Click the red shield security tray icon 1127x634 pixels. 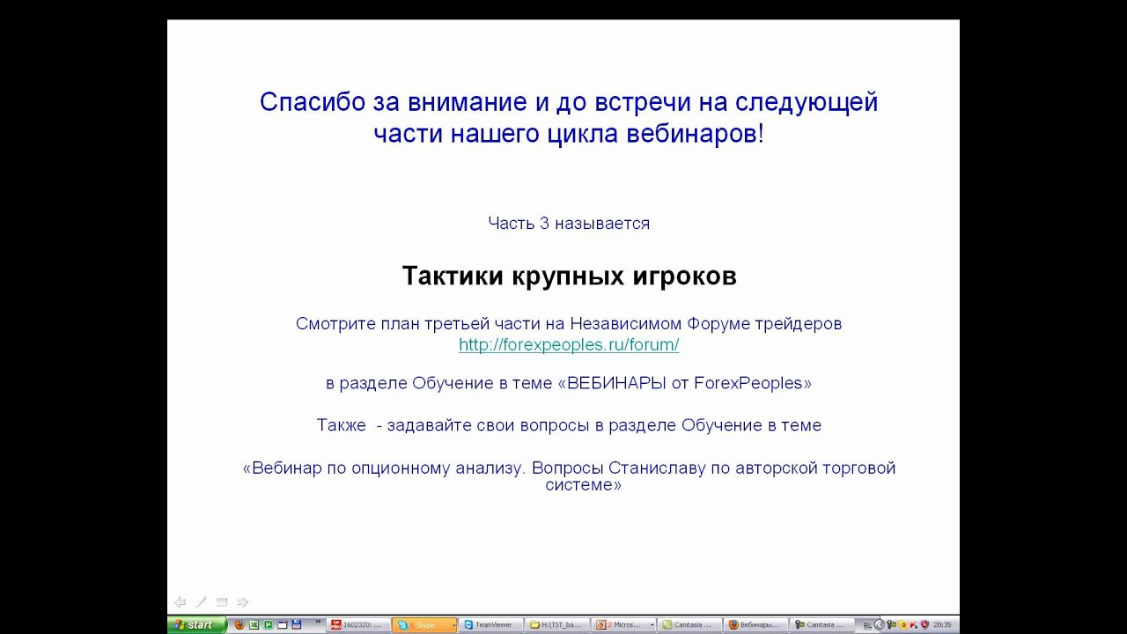click(924, 624)
